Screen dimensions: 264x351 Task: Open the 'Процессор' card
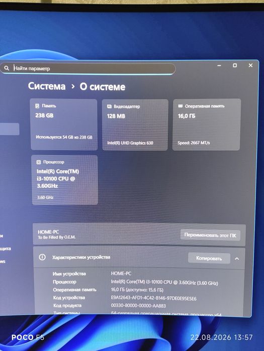click(x=65, y=180)
